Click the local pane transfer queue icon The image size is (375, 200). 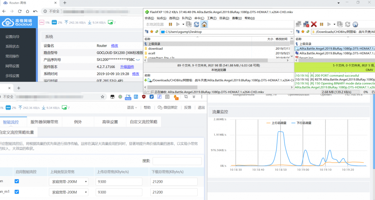(x=189, y=24)
